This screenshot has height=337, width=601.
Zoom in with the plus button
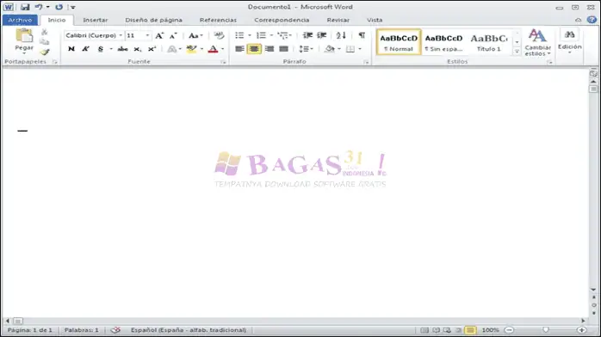pos(581,330)
